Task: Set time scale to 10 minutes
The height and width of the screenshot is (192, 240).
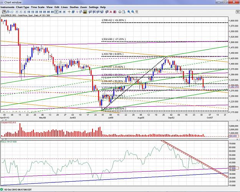Action: (x=29, y=12)
